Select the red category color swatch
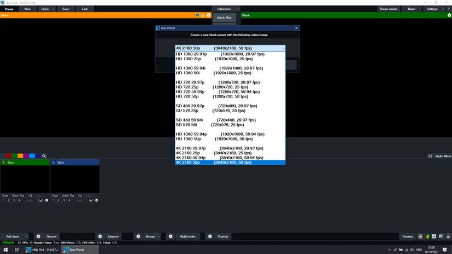This screenshot has height=254, width=452. point(9,156)
